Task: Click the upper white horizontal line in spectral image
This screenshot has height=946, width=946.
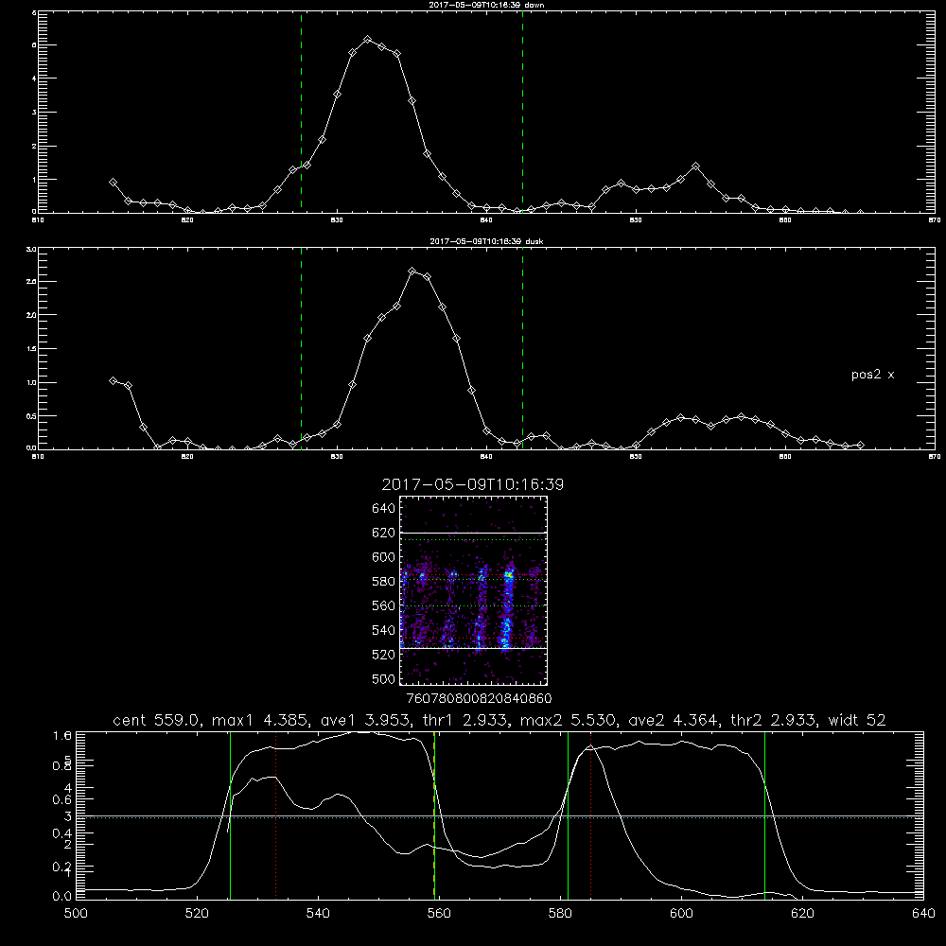Action: [473, 533]
